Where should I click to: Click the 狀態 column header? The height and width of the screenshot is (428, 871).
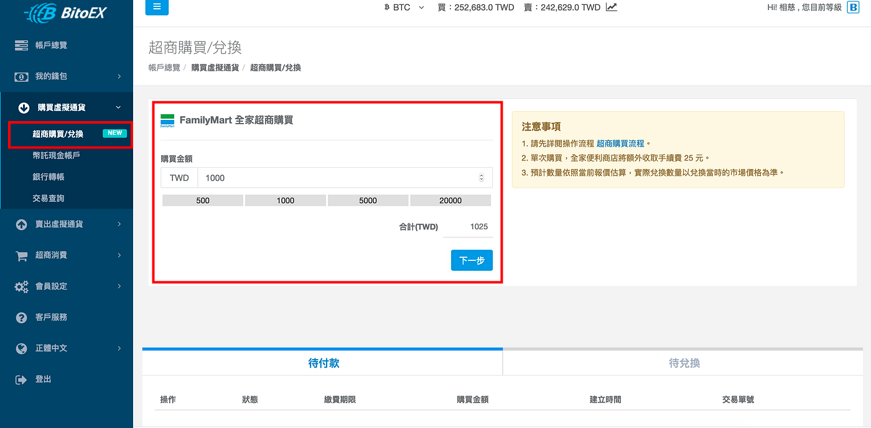pyautogui.click(x=250, y=399)
